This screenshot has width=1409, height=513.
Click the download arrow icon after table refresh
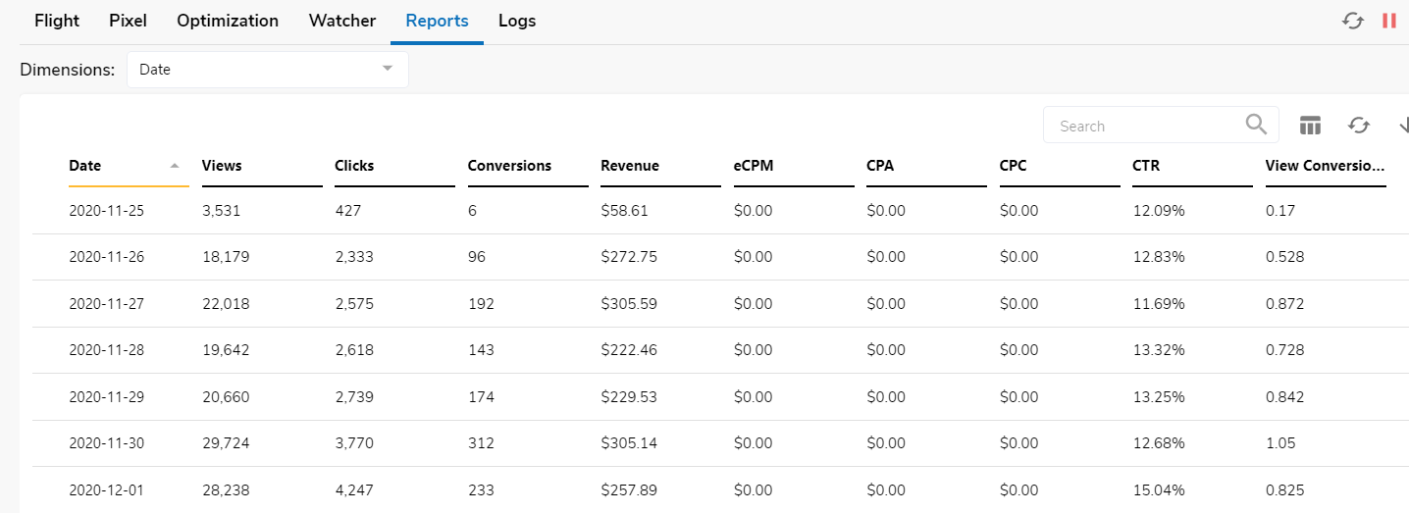click(1402, 126)
